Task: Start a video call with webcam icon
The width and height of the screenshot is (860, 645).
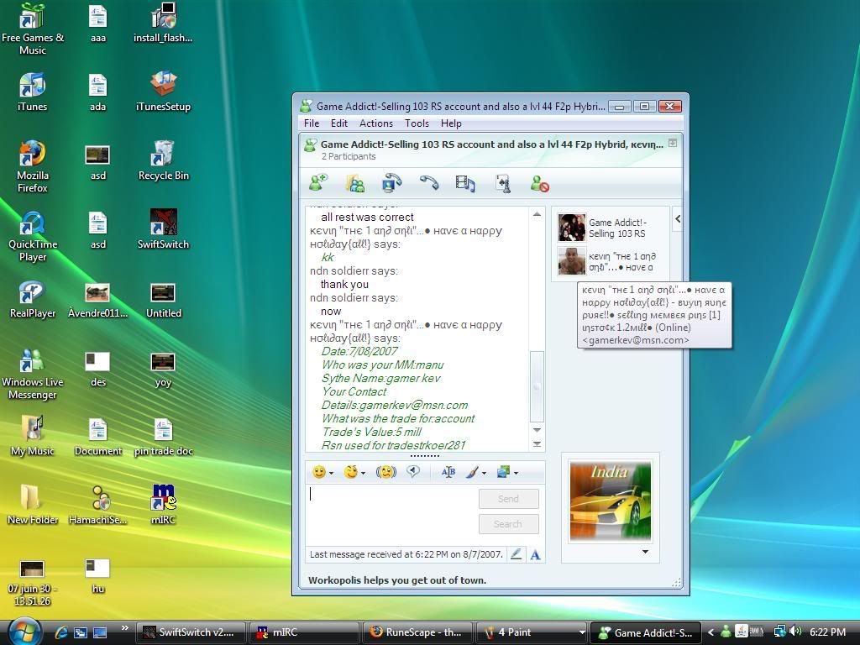Action: tap(391, 183)
